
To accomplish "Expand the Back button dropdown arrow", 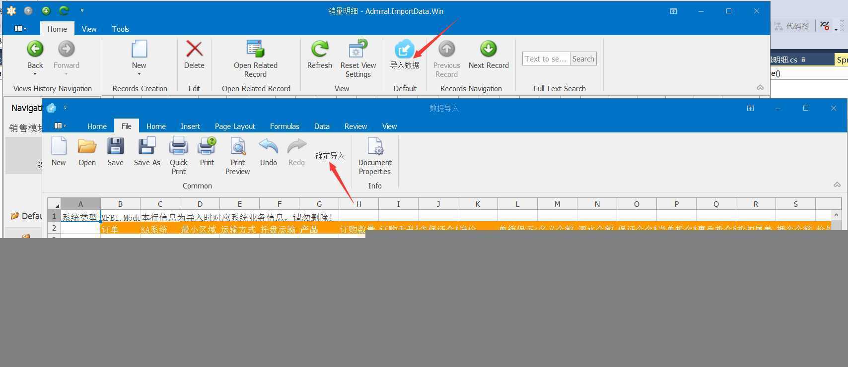I will [x=35, y=74].
